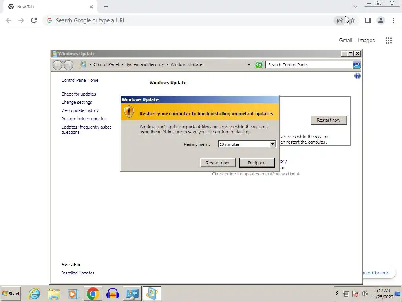This screenshot has height=302, width=402.
Task: Click Chrome's back navigation arrow
Action: [9, 20]
